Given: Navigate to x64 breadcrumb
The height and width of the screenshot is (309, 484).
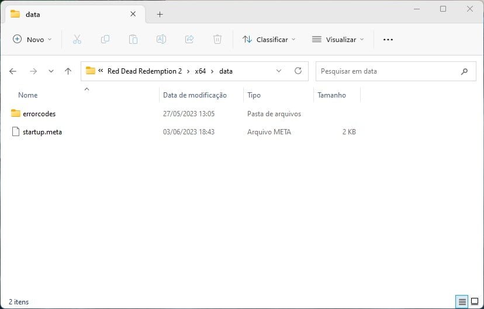Looking at the screenshot, I should [200, 71].
